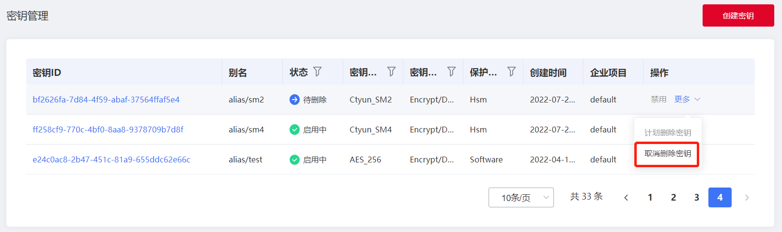Image resolution: width=782 pixels, height=232 pixels.
Task: Open key e24c0ac8-2b47-451c-81a9-655ddc62e66c
Action: 111,159
